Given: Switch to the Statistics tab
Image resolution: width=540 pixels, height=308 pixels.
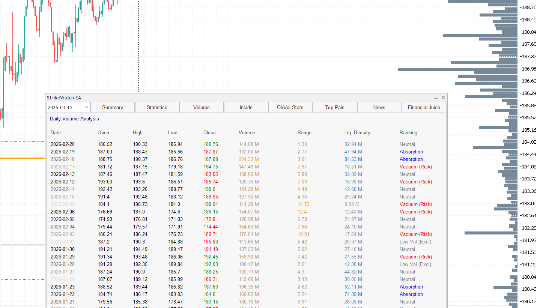Looking at the screenshot, I should click(157, 107).
